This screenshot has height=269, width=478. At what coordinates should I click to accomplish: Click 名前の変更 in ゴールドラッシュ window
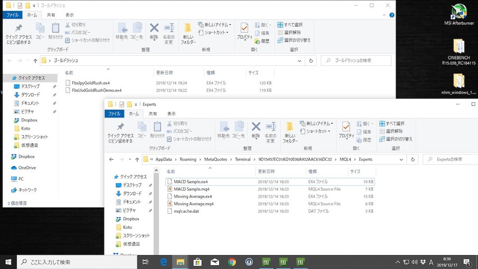tap(169, 33)
